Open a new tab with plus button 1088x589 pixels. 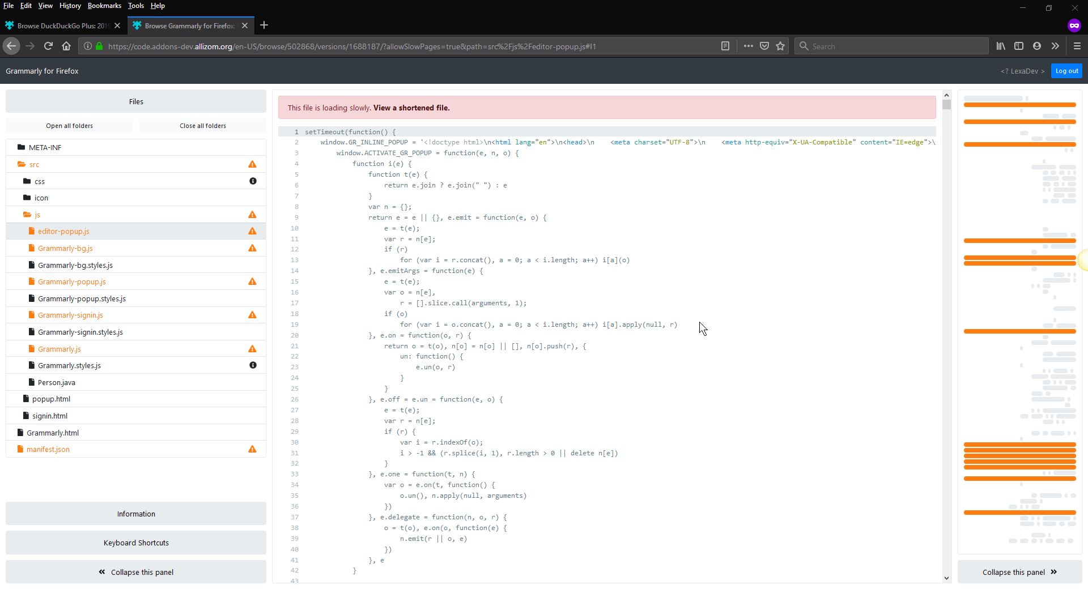pyautogui.click(x=264, y=25)
